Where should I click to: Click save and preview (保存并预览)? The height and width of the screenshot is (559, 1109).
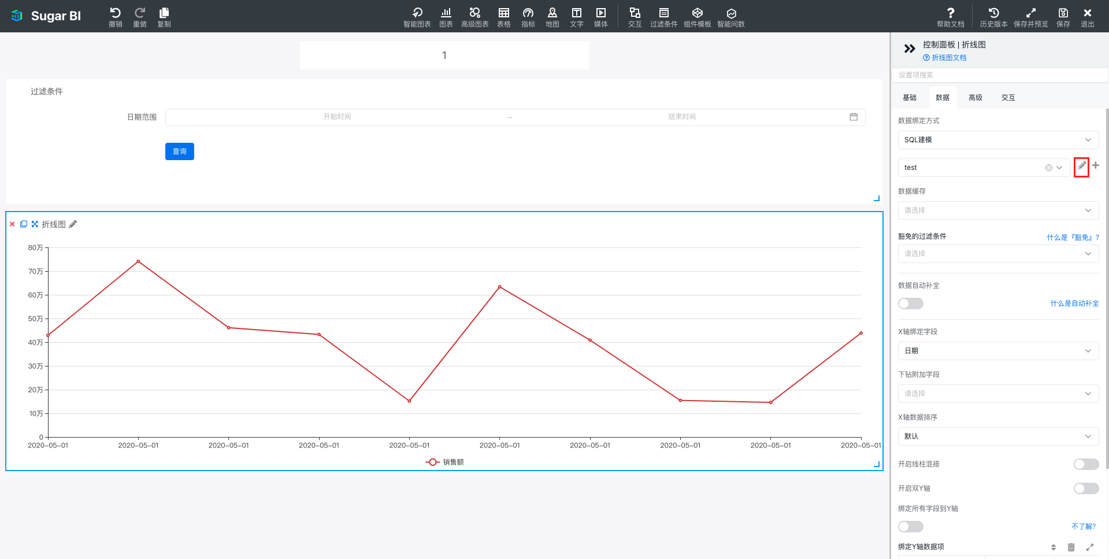[x=1030, y=17]
